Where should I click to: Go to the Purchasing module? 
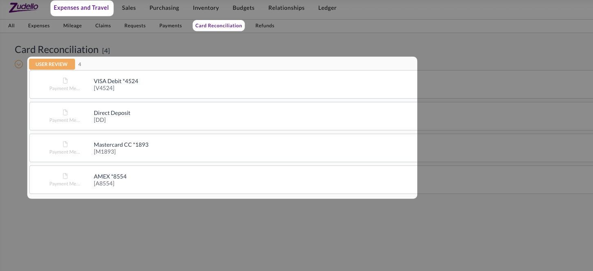[x=164, y=8]
